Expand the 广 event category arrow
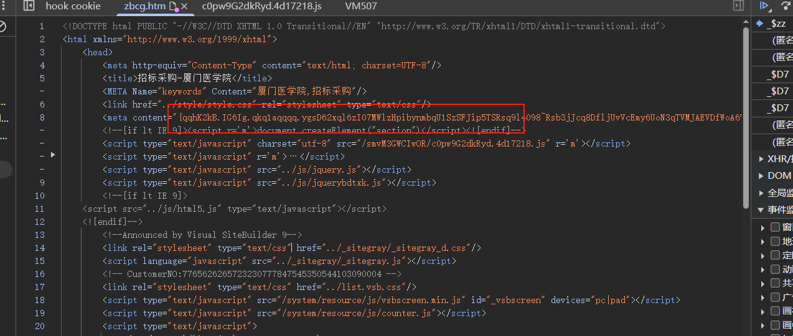Viewport: 793px width, 336px height. point(763,297)
